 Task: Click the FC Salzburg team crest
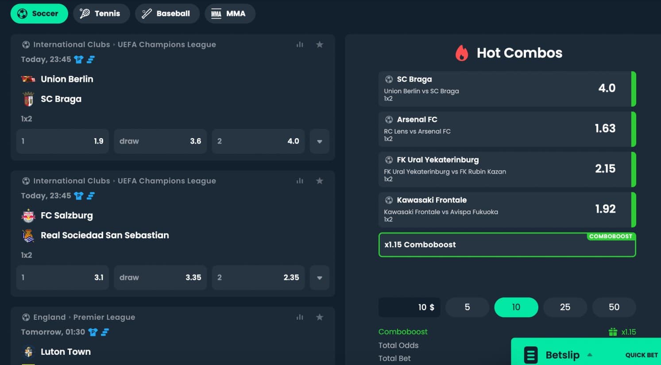[28, 216]
